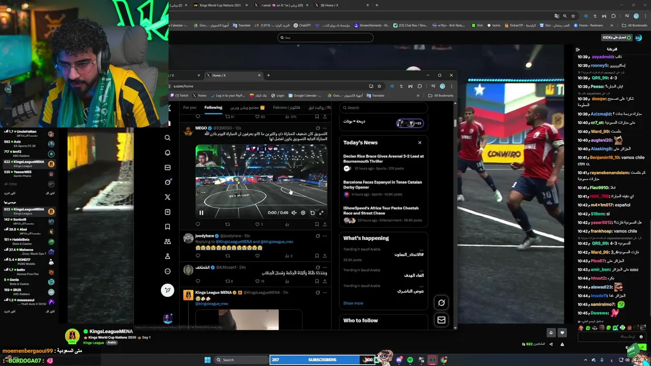Open video settings gear in tweet player
Screen dimensions: 651x366
point(303,213)
